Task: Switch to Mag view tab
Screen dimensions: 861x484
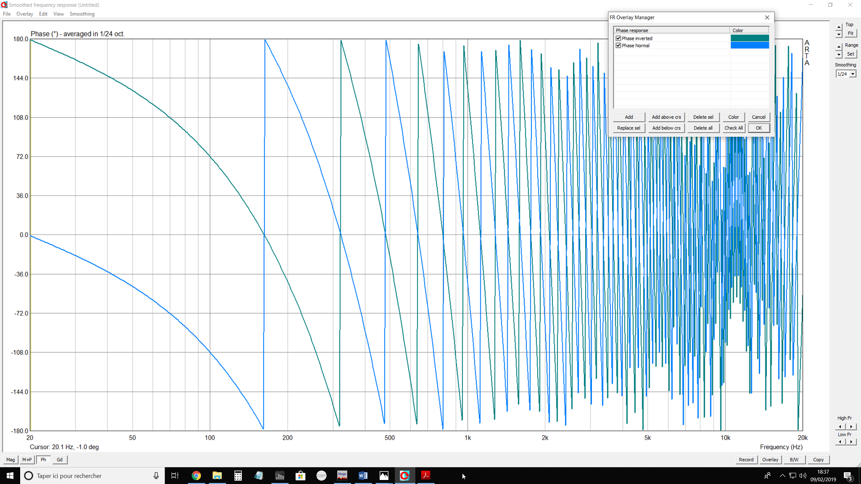Action: click(x=10, y=459)
